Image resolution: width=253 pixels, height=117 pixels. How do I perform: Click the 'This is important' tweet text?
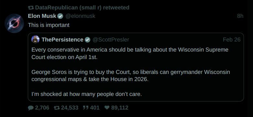(49, 25)
